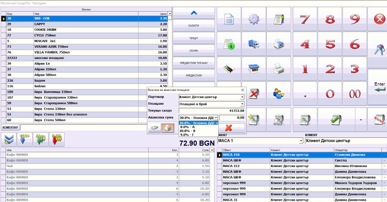The image size is (387, 202).
Task: Sort products by Цена column header
Action: [x=153, y=14]
